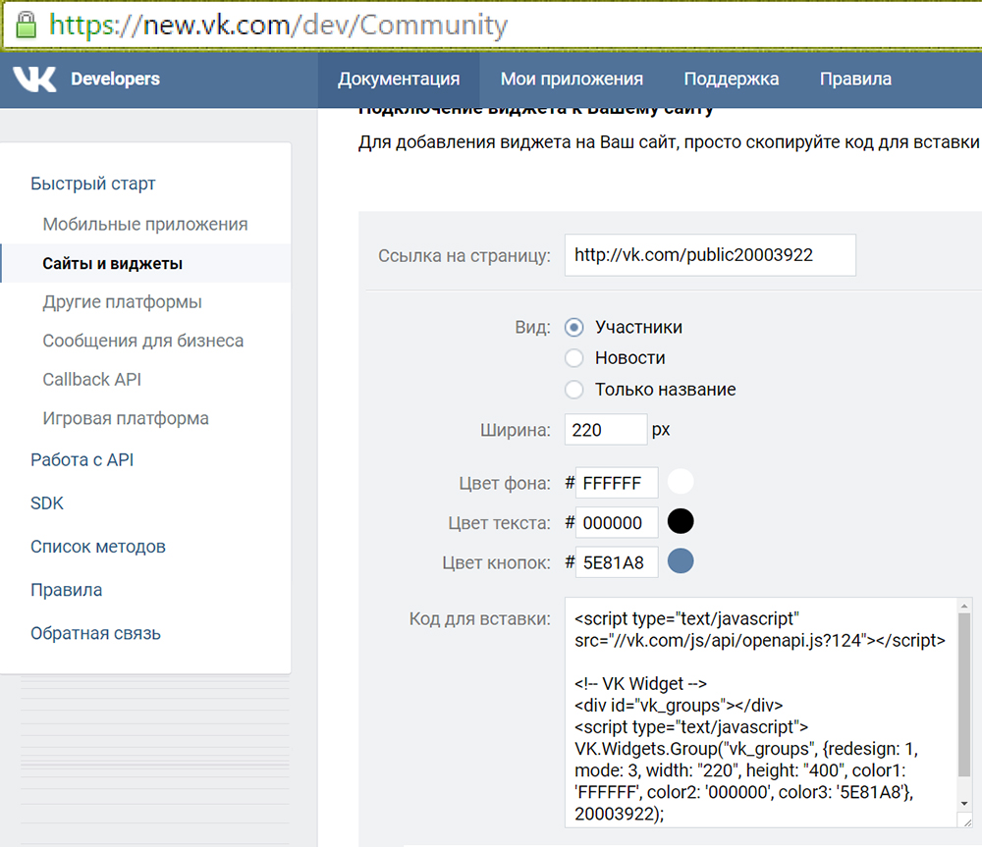Click the VK logo icon

[34, 79]
